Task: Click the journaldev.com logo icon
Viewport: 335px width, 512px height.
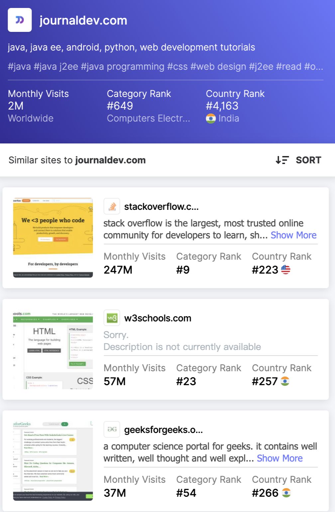Action: (x=20, y=20)
